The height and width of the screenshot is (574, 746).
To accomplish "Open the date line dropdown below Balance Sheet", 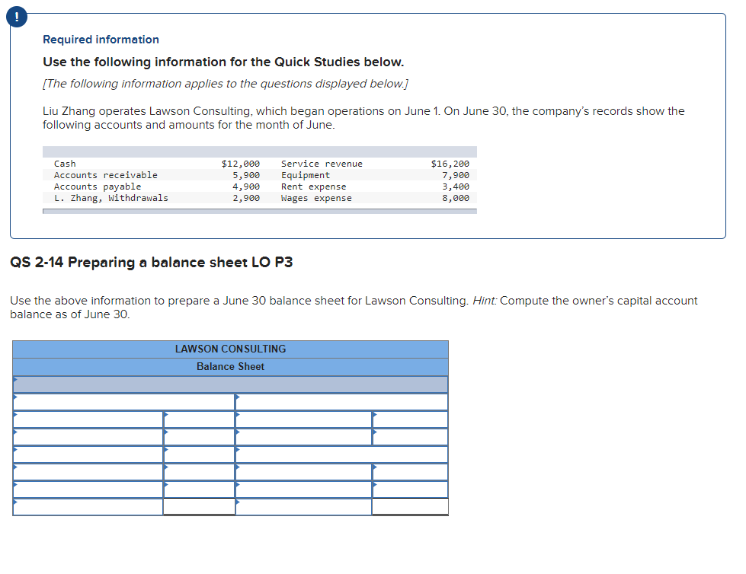I will [230, 384].
